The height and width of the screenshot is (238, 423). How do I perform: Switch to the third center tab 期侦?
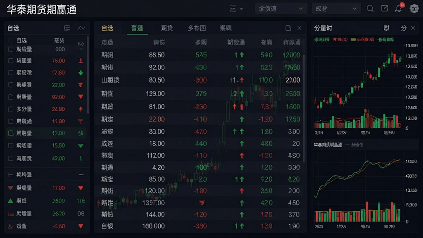(167, 28)
